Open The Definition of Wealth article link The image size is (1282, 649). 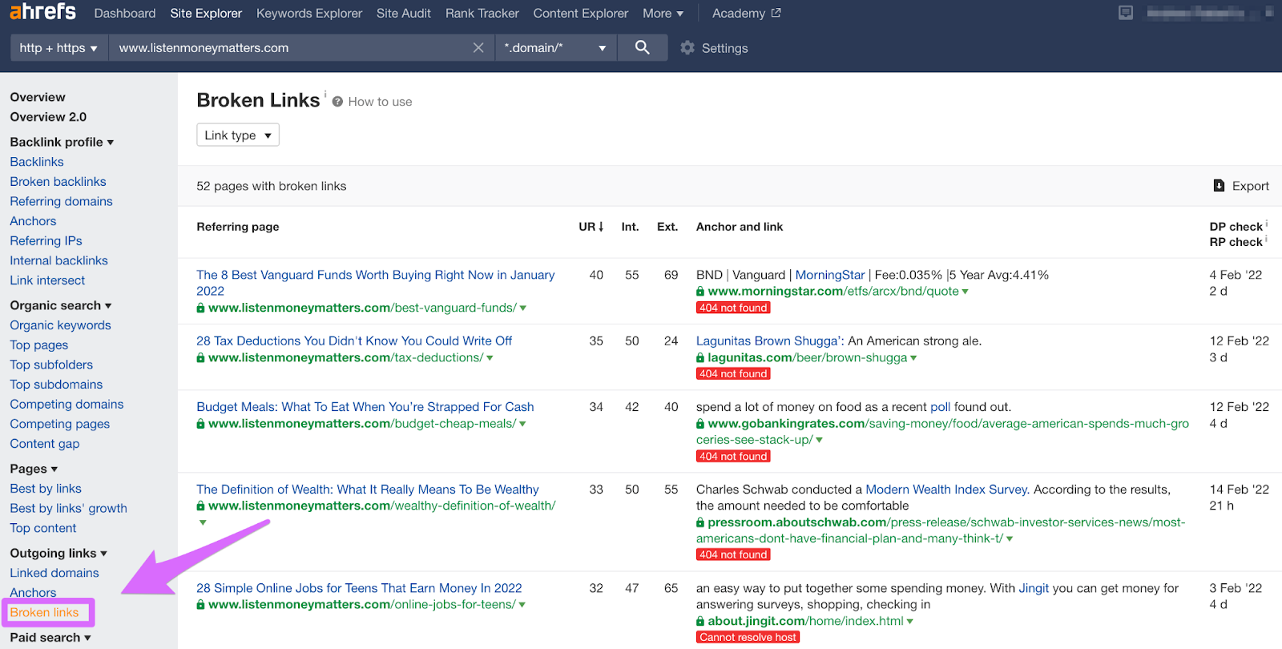coord(368,490)
